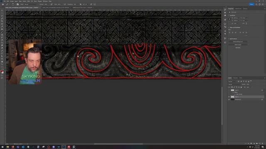This screenshot has height=149, width=266.
Task: Select the Lasso tool
Action: tap(2, 16)
